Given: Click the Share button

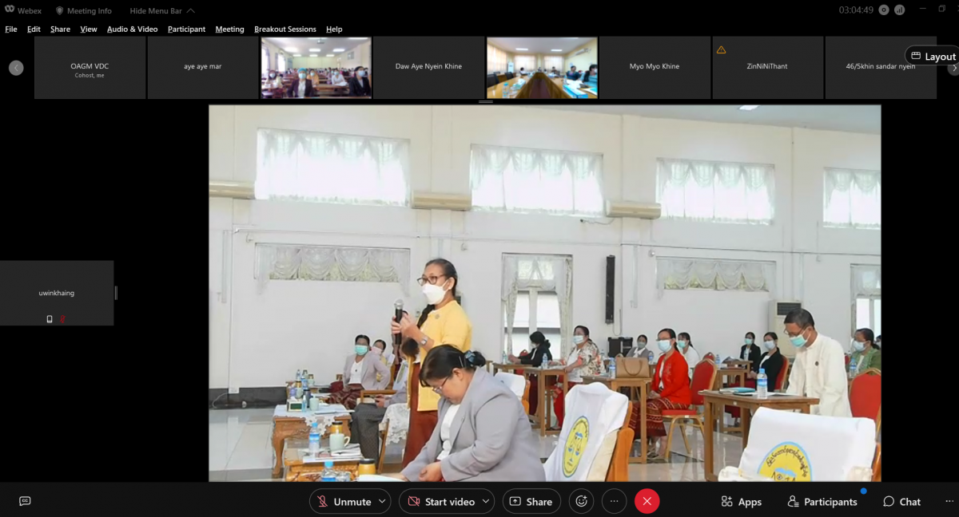Looking at the screenshot, I should coord(531,502).
